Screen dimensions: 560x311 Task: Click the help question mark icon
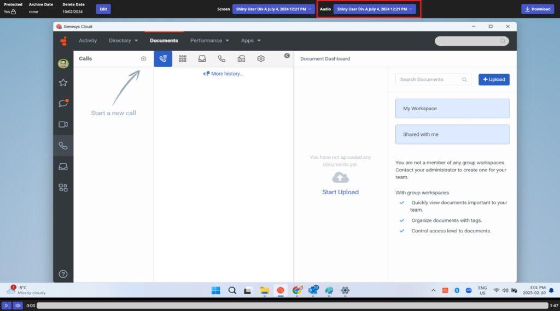[x=63, y=274]
